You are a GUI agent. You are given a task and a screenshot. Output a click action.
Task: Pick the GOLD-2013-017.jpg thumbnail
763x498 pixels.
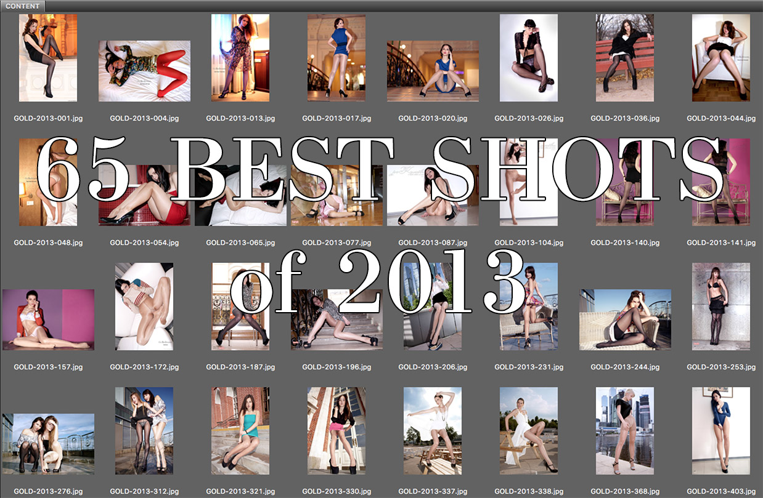click(337, 58)
